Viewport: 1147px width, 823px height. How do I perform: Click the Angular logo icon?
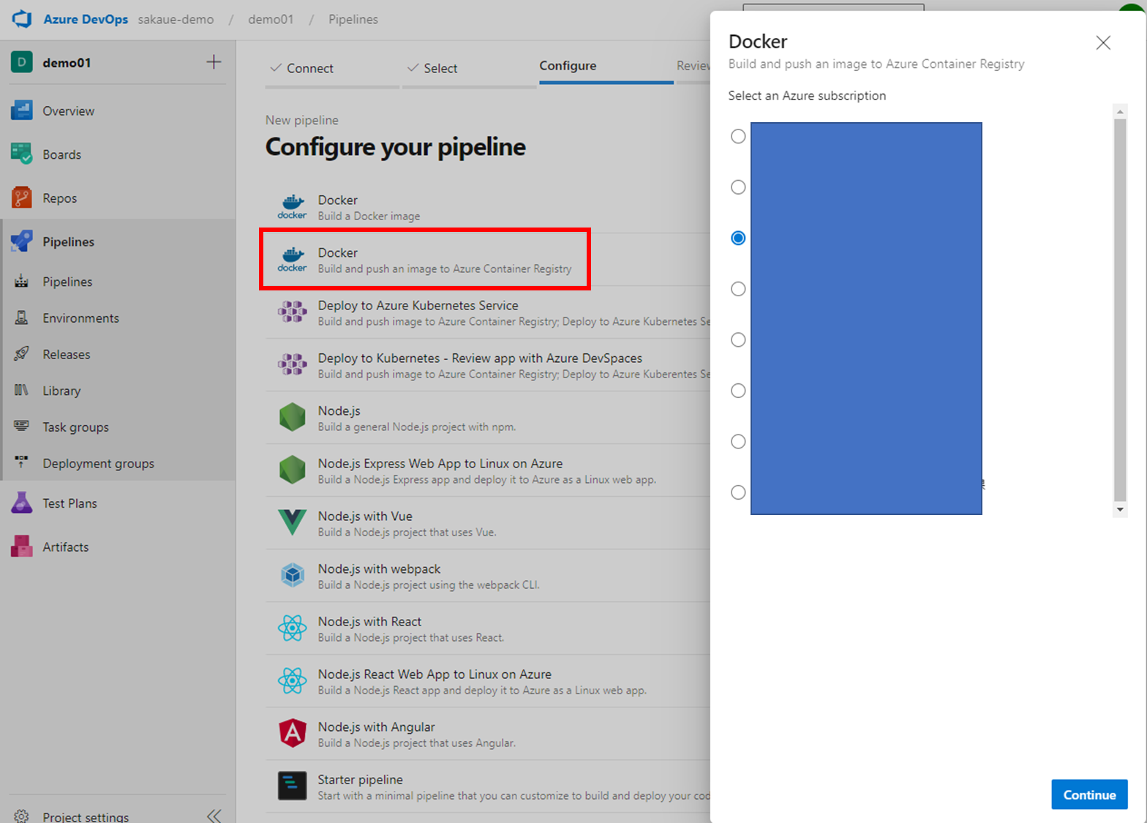coord(293,733)
